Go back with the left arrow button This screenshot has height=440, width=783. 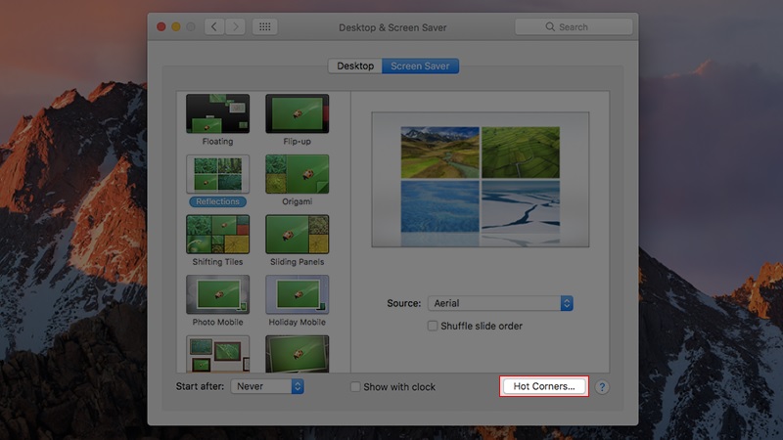(x=215, y=27)
